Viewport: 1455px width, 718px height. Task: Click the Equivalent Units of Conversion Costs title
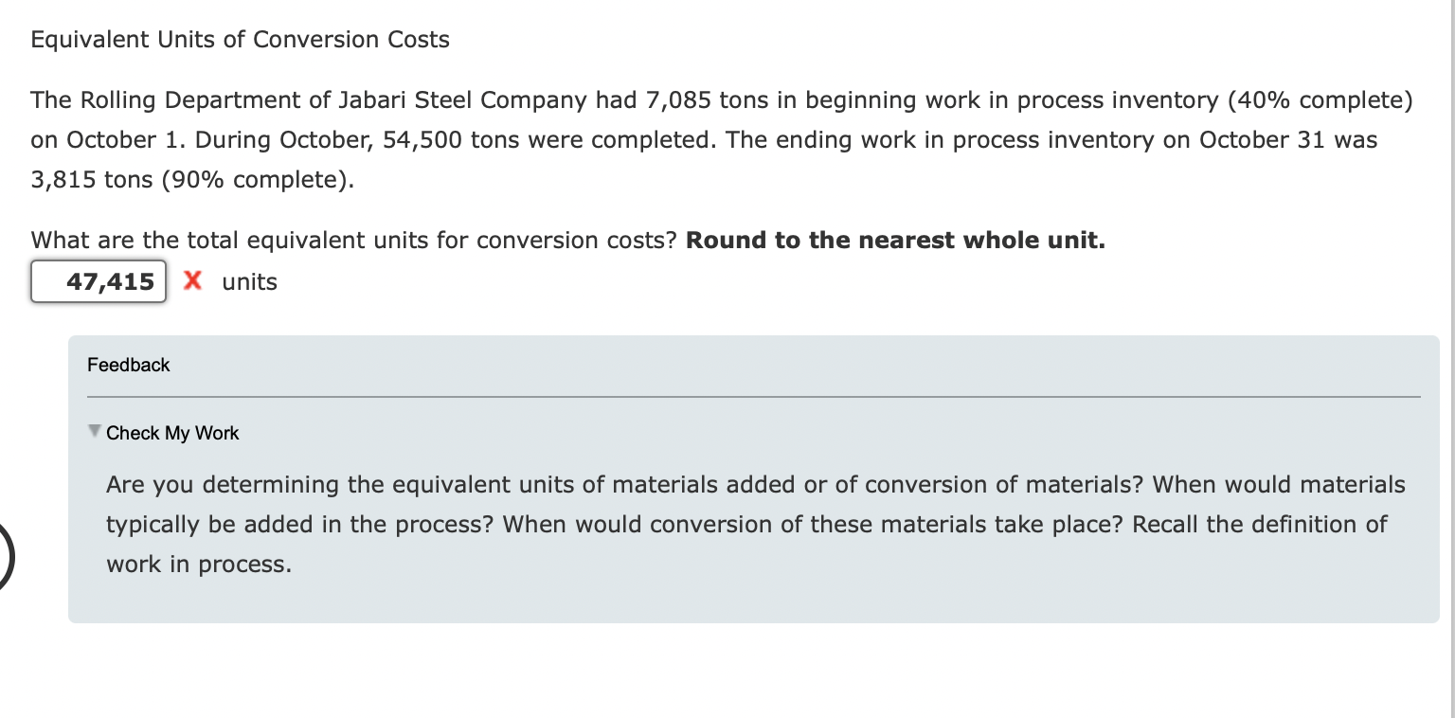[x=240, y=39]
